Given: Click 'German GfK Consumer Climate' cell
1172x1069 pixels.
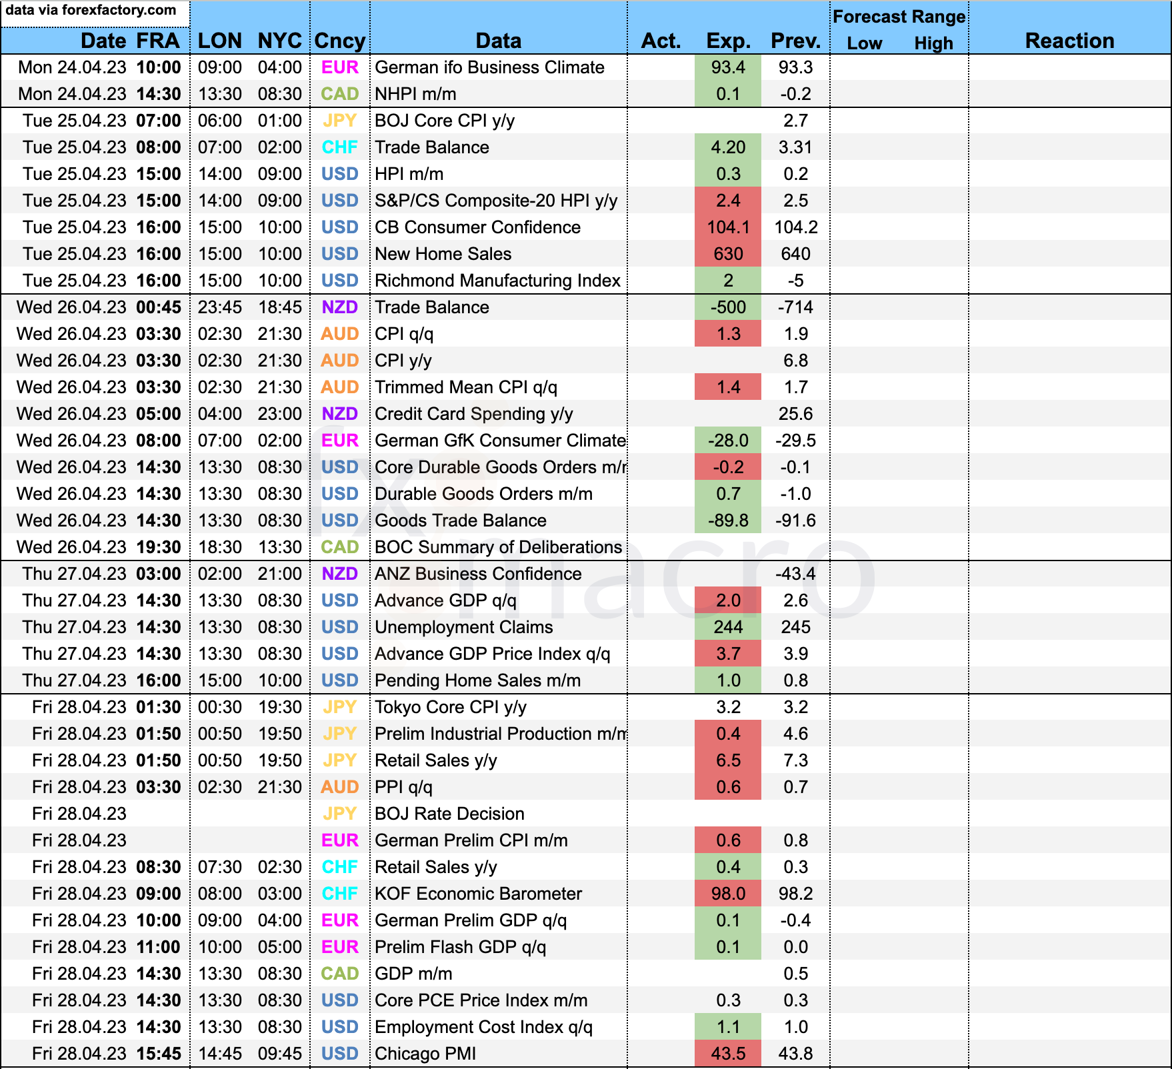Looking at the screenshot, I should coord(499,441).
